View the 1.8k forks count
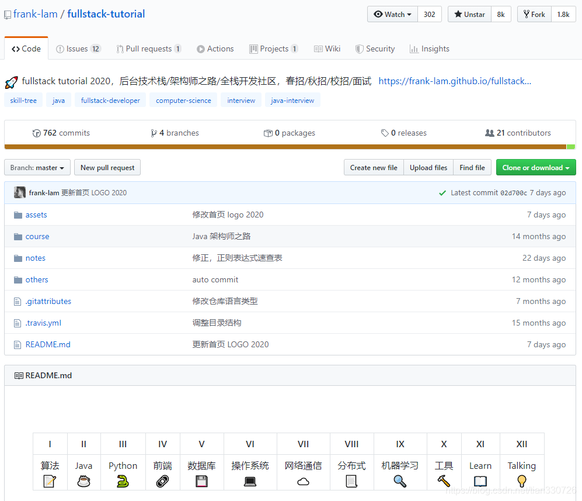Screen dimensions: 582x501 pyautogui.click(x=563, y=14)
